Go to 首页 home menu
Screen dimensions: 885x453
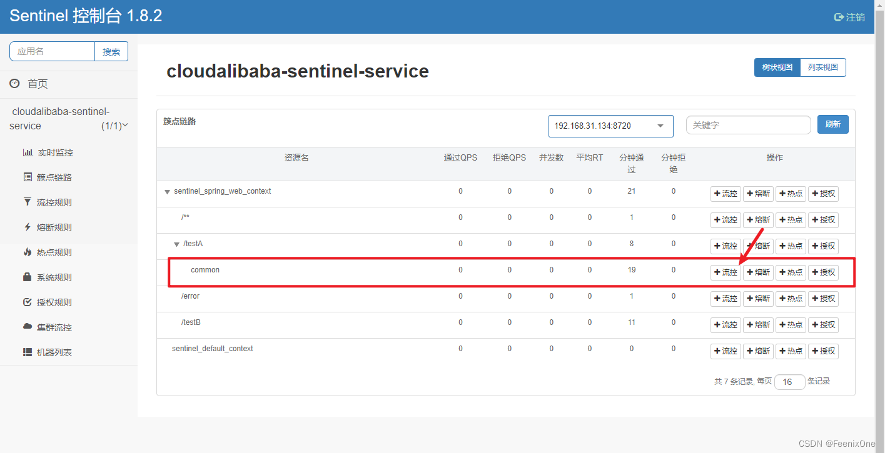(38, 84)
